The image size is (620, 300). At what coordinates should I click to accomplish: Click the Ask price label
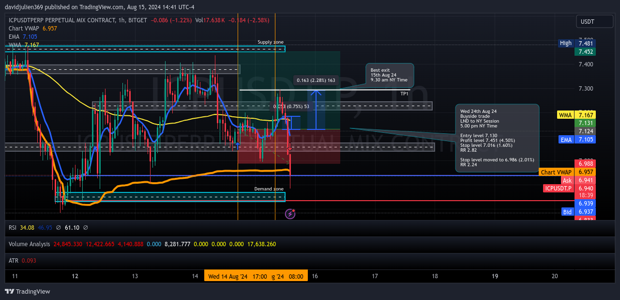(x=567, y=180)
